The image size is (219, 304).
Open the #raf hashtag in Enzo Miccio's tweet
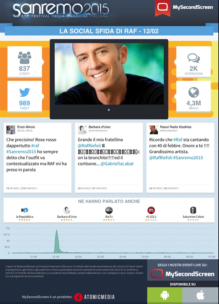(x=35, y=146)
